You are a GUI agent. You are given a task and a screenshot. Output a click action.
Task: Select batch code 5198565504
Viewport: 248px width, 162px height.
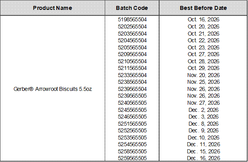coord(132,19)
